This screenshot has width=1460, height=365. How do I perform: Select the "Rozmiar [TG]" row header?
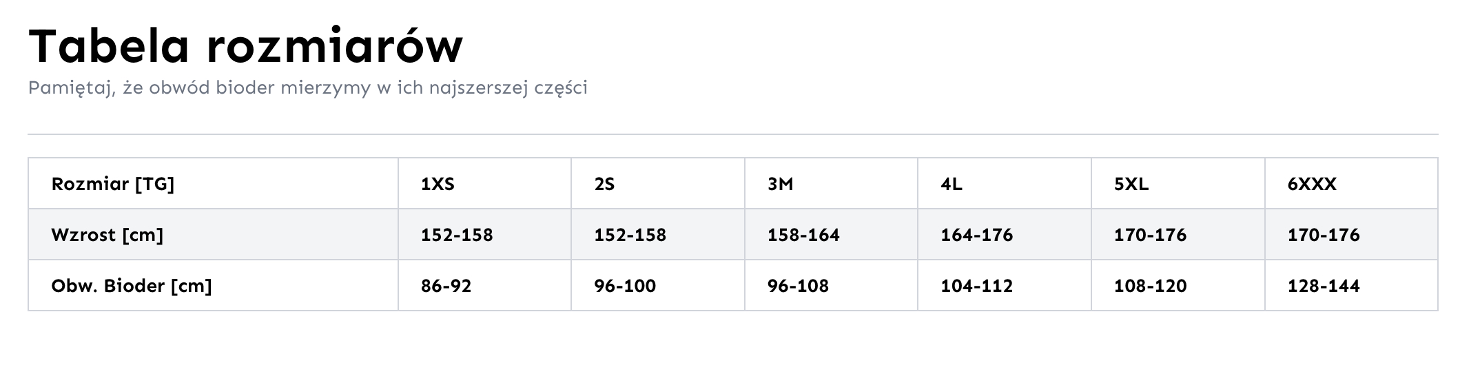(x=113, y=185)
